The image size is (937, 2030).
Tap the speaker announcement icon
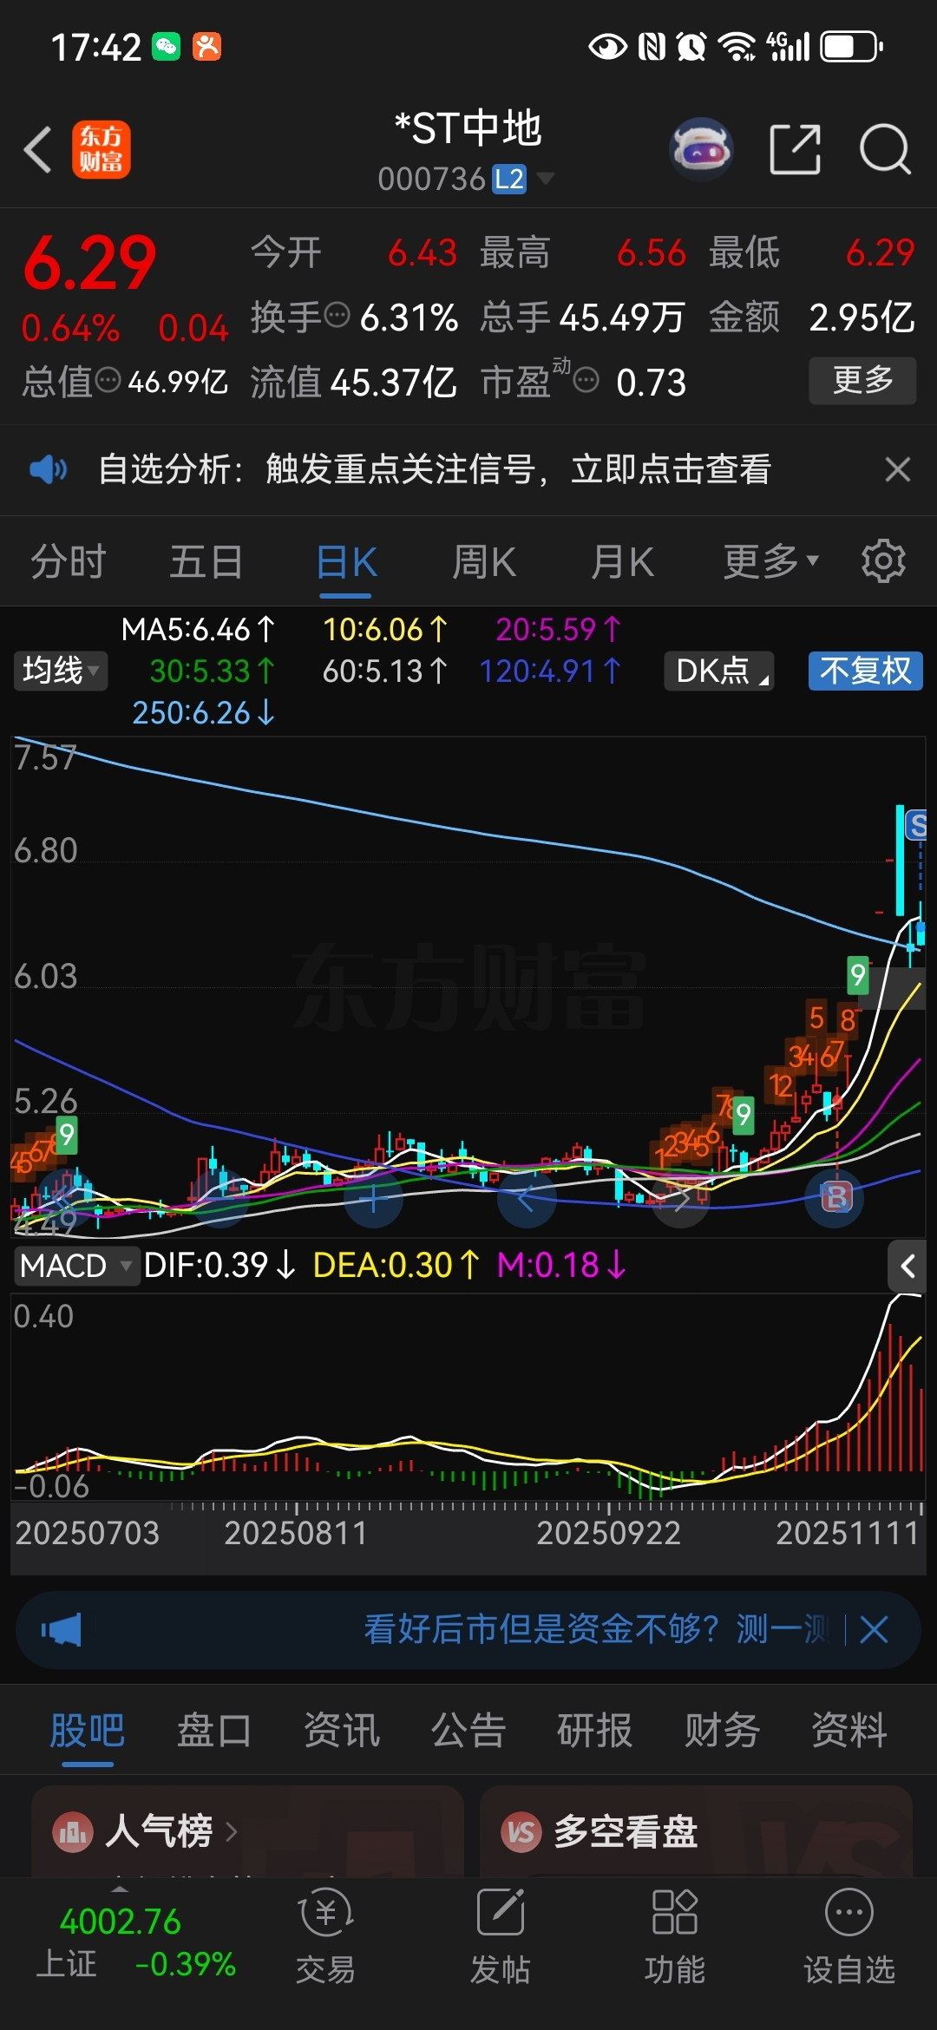point(48,469)
